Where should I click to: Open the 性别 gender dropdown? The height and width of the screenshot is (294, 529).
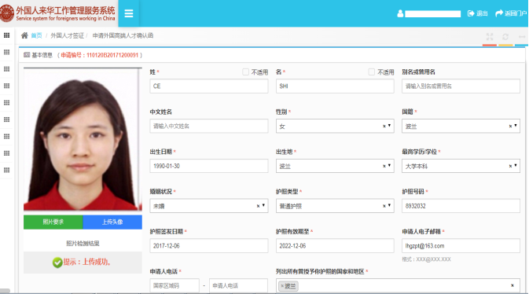(335, 126)
